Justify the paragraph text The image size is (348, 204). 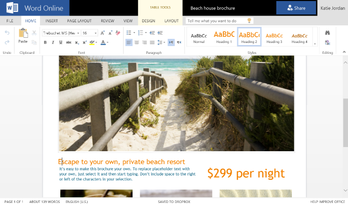point(152,42)
